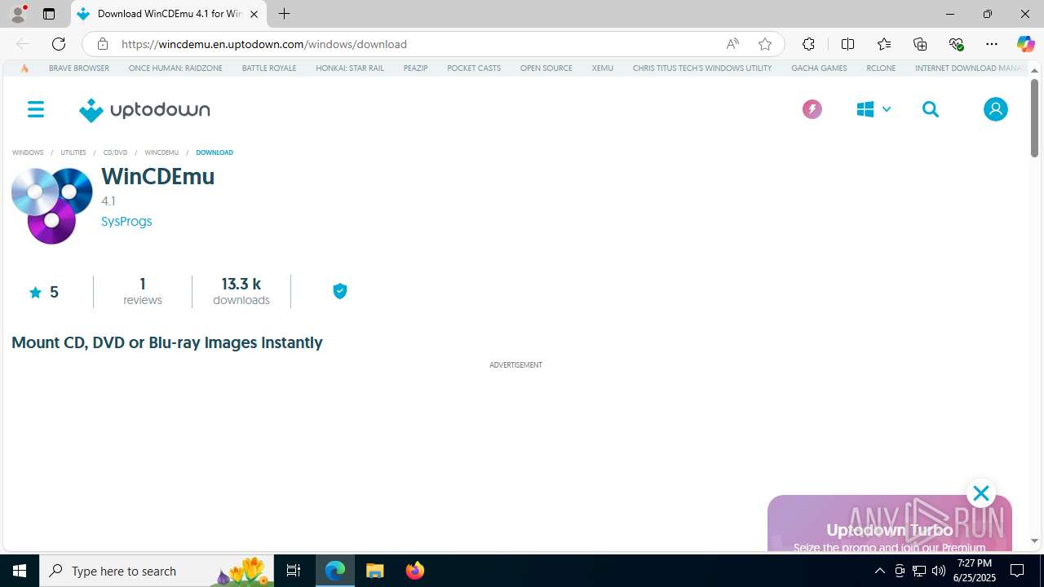Screen dimensions: 1044x587
Task: Add this page to favorites
Action: point(764,44)
